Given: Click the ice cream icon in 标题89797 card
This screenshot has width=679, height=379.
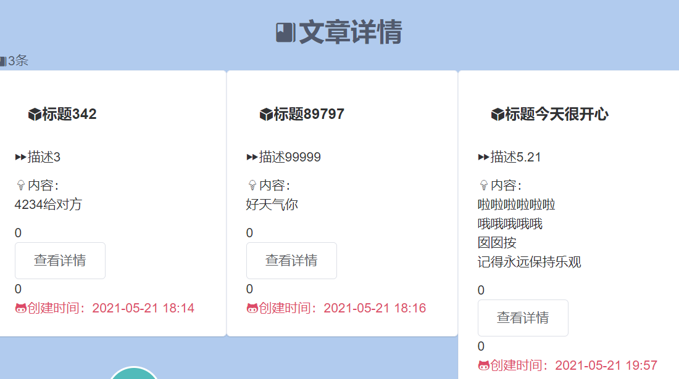Looking at the screenshot, I should pos(252,185).
